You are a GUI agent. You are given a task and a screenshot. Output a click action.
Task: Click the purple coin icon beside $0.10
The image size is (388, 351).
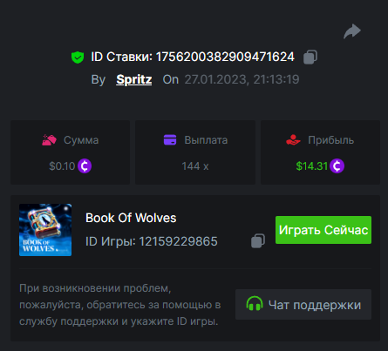[85, 166]
